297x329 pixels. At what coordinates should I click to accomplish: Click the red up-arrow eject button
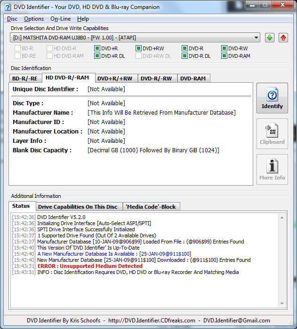click(x=283, y=38)
